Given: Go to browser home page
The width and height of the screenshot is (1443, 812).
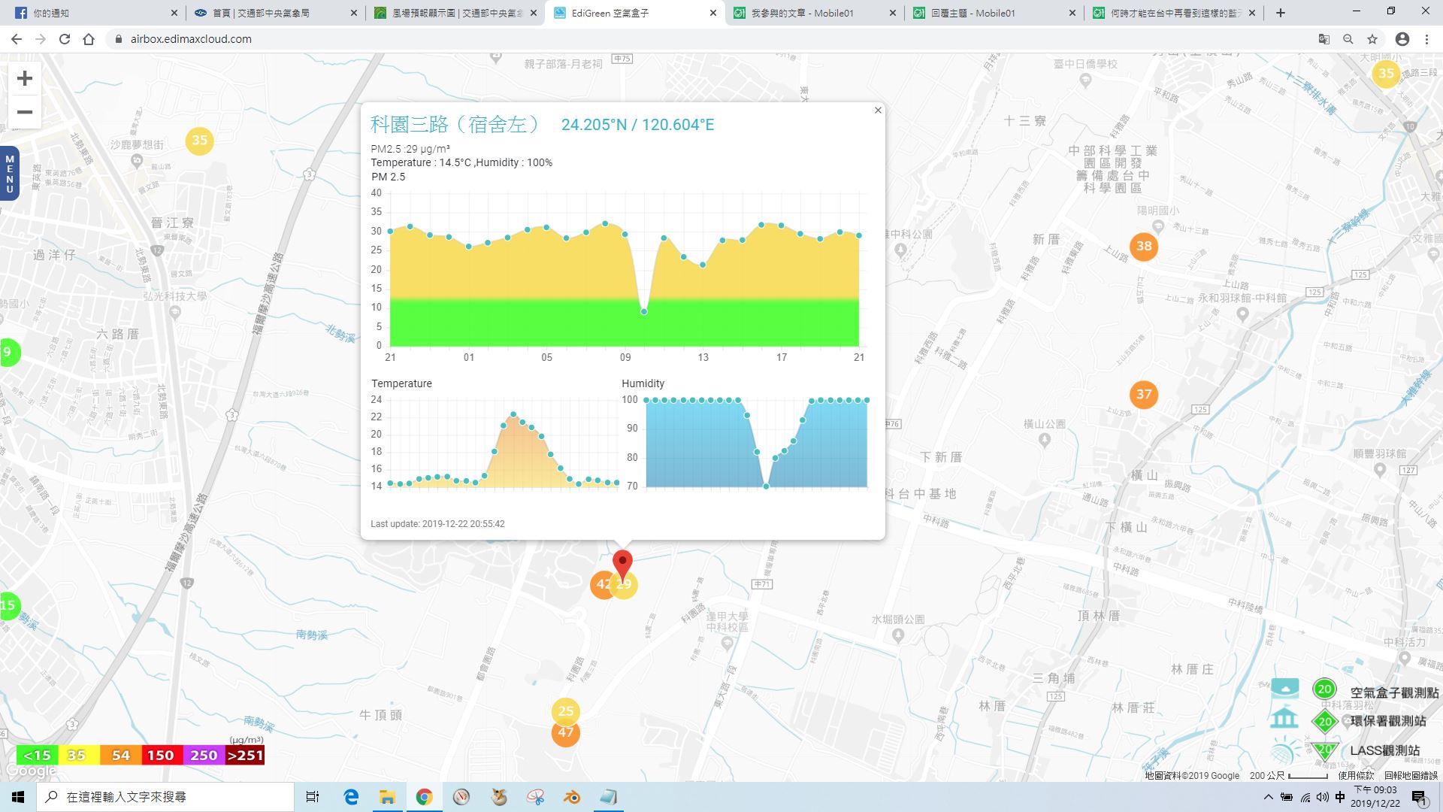Looking at the screenshot, I should (x=89, y=39).
